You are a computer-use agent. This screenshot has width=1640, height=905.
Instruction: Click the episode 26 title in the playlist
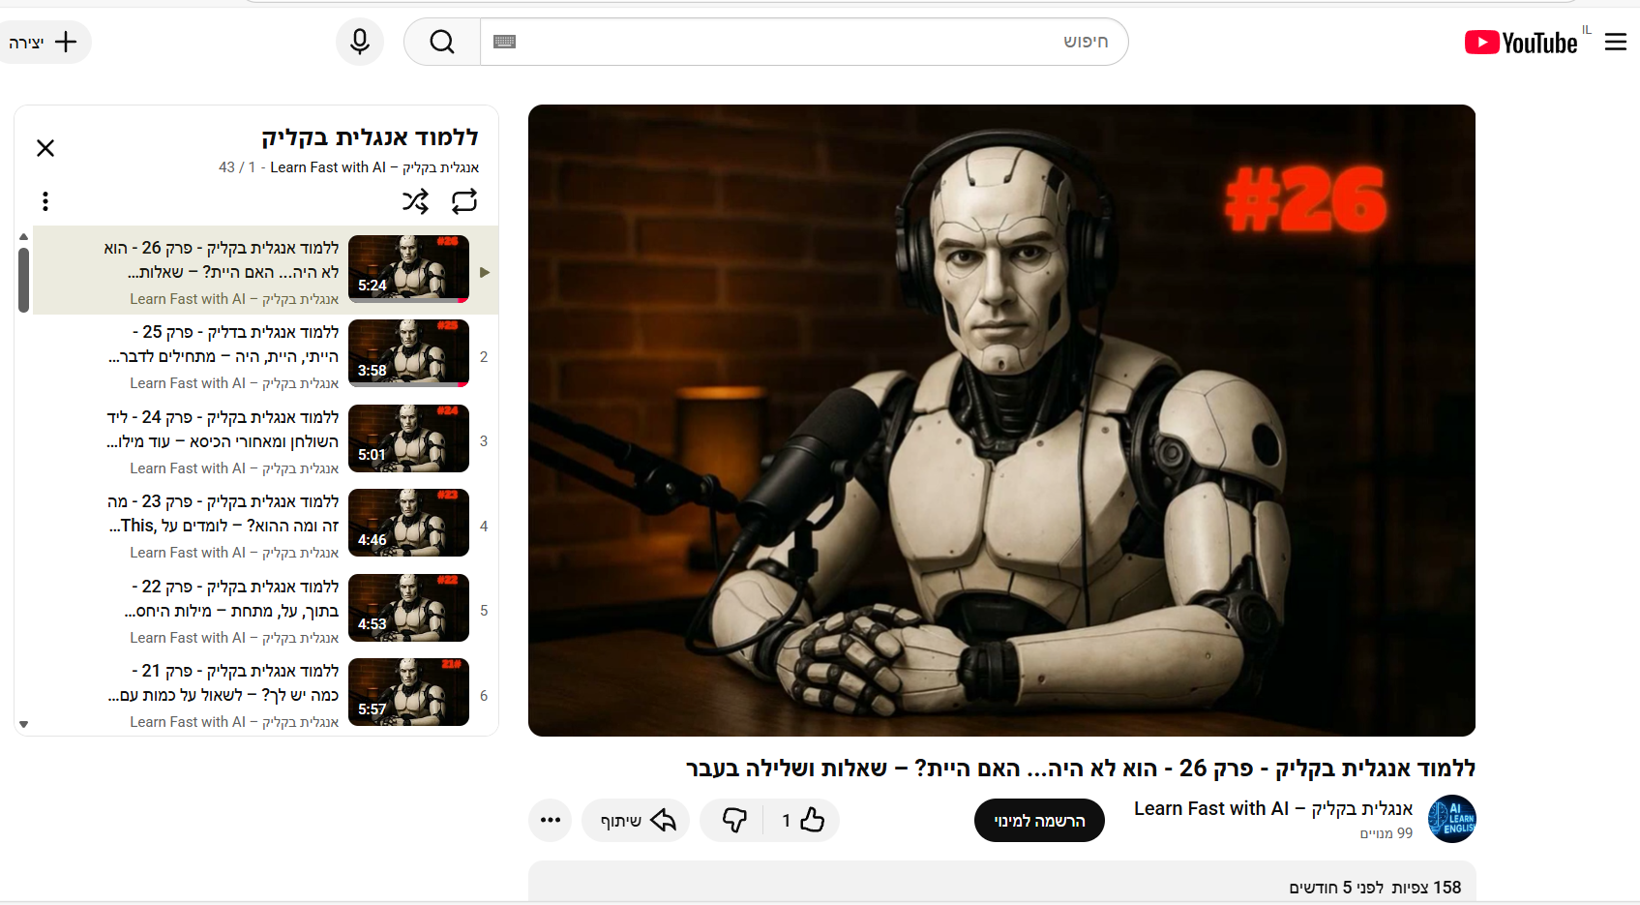222,260
